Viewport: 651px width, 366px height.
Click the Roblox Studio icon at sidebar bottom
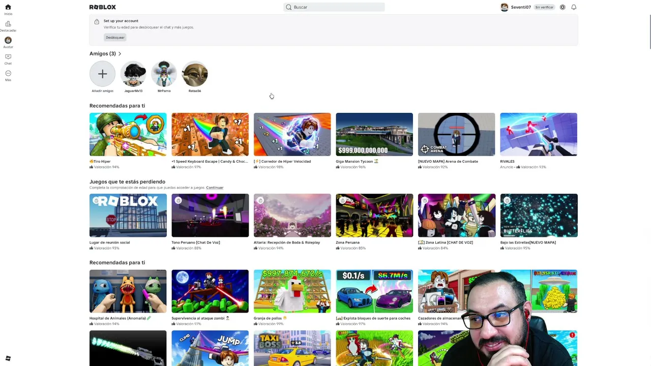coord(8,358)
